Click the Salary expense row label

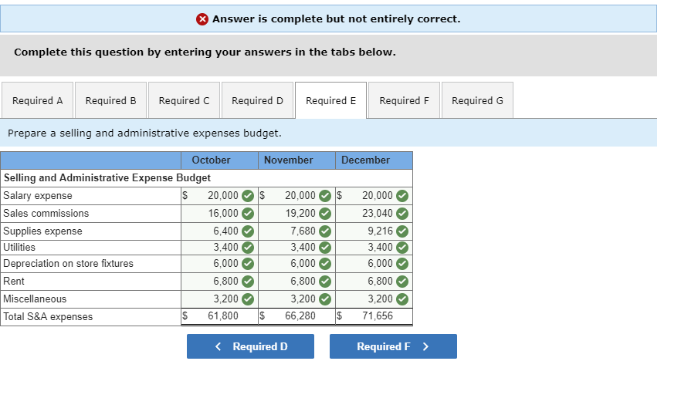coord(37,196)
